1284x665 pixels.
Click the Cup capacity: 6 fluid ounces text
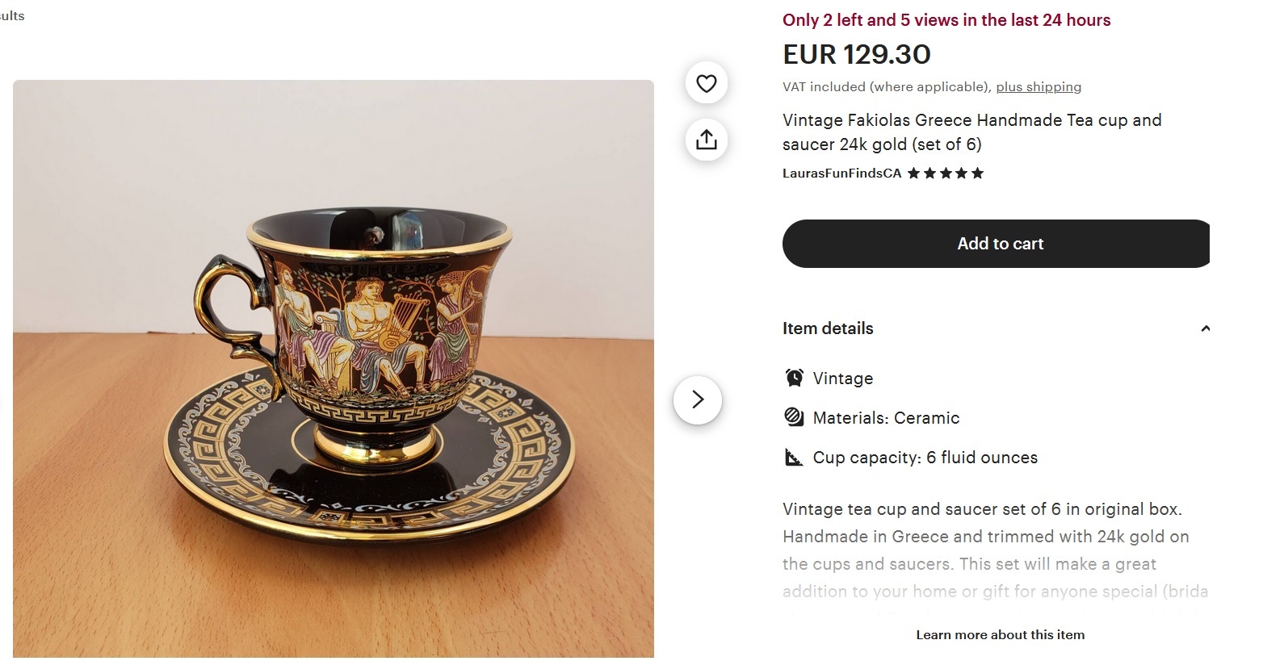(925, 458)
